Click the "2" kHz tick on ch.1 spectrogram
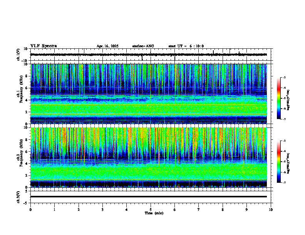This screenshot has height=235, width=305. pyautogui.click(x=27, y=112)
